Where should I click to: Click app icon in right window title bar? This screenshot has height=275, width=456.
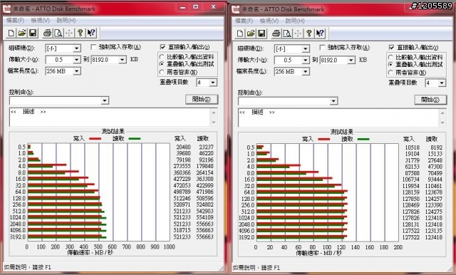point(236,9)
